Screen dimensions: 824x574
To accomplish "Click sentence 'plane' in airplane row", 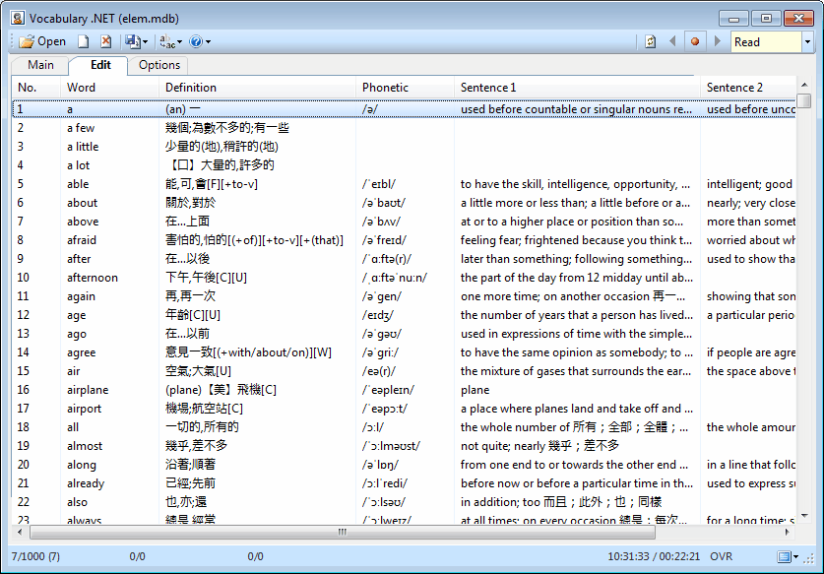I will [x=475, y=390].
